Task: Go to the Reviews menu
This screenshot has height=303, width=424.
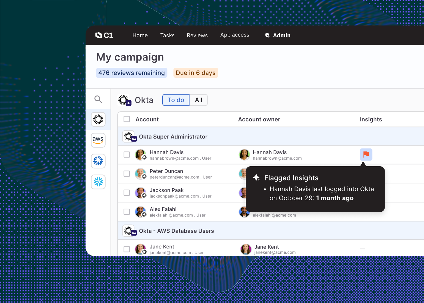Action: [197, 35]
